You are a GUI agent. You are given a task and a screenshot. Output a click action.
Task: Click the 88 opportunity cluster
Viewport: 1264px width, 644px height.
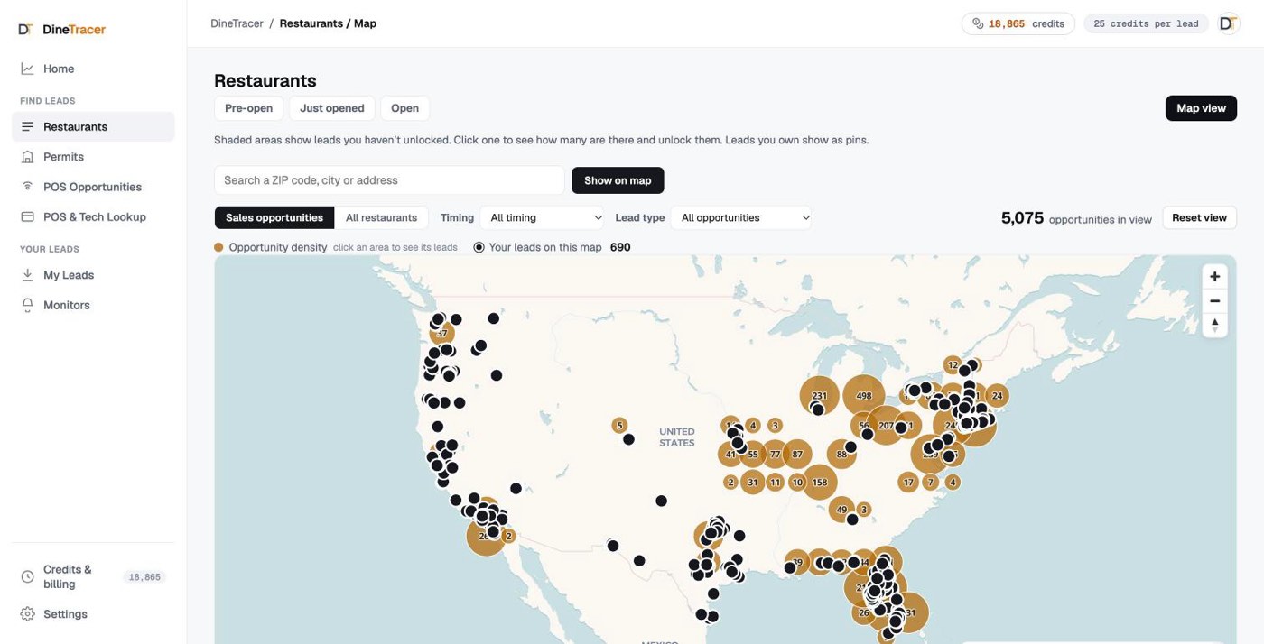(x=841, y=455)
